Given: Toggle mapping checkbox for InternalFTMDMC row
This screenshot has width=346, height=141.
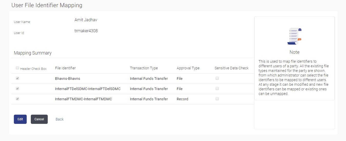Looking at the screenshot, I should [17, 99].
